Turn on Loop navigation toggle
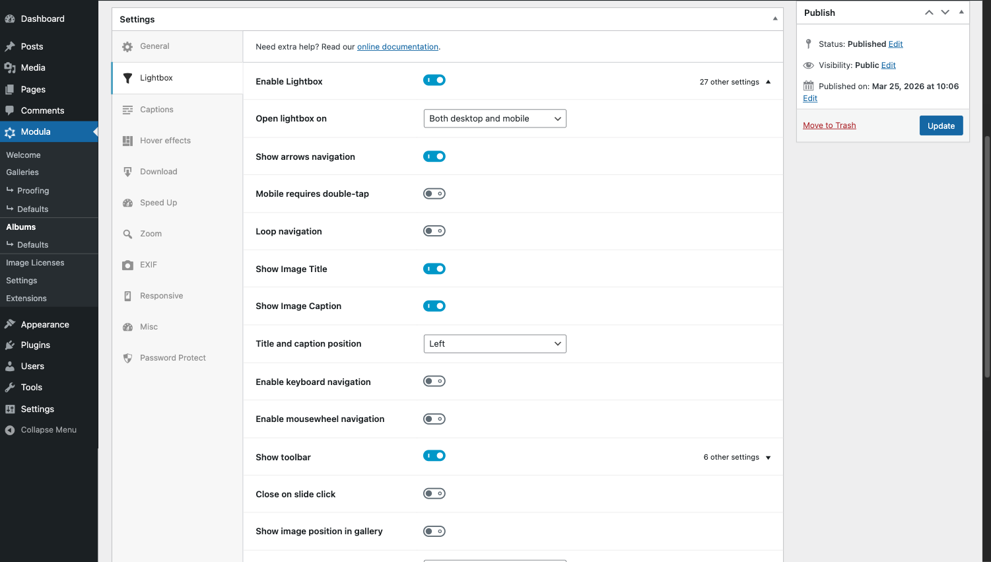The width and height of the screenshot is (991, 562). coord(434,231)
